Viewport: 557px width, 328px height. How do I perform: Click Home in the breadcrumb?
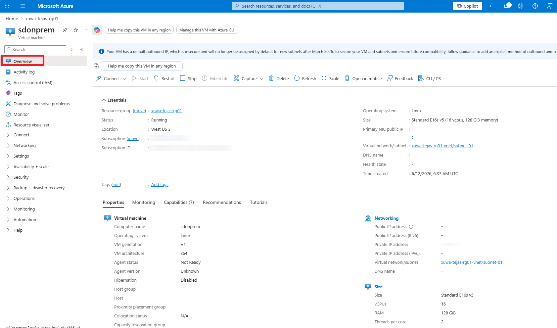(12, 19)
